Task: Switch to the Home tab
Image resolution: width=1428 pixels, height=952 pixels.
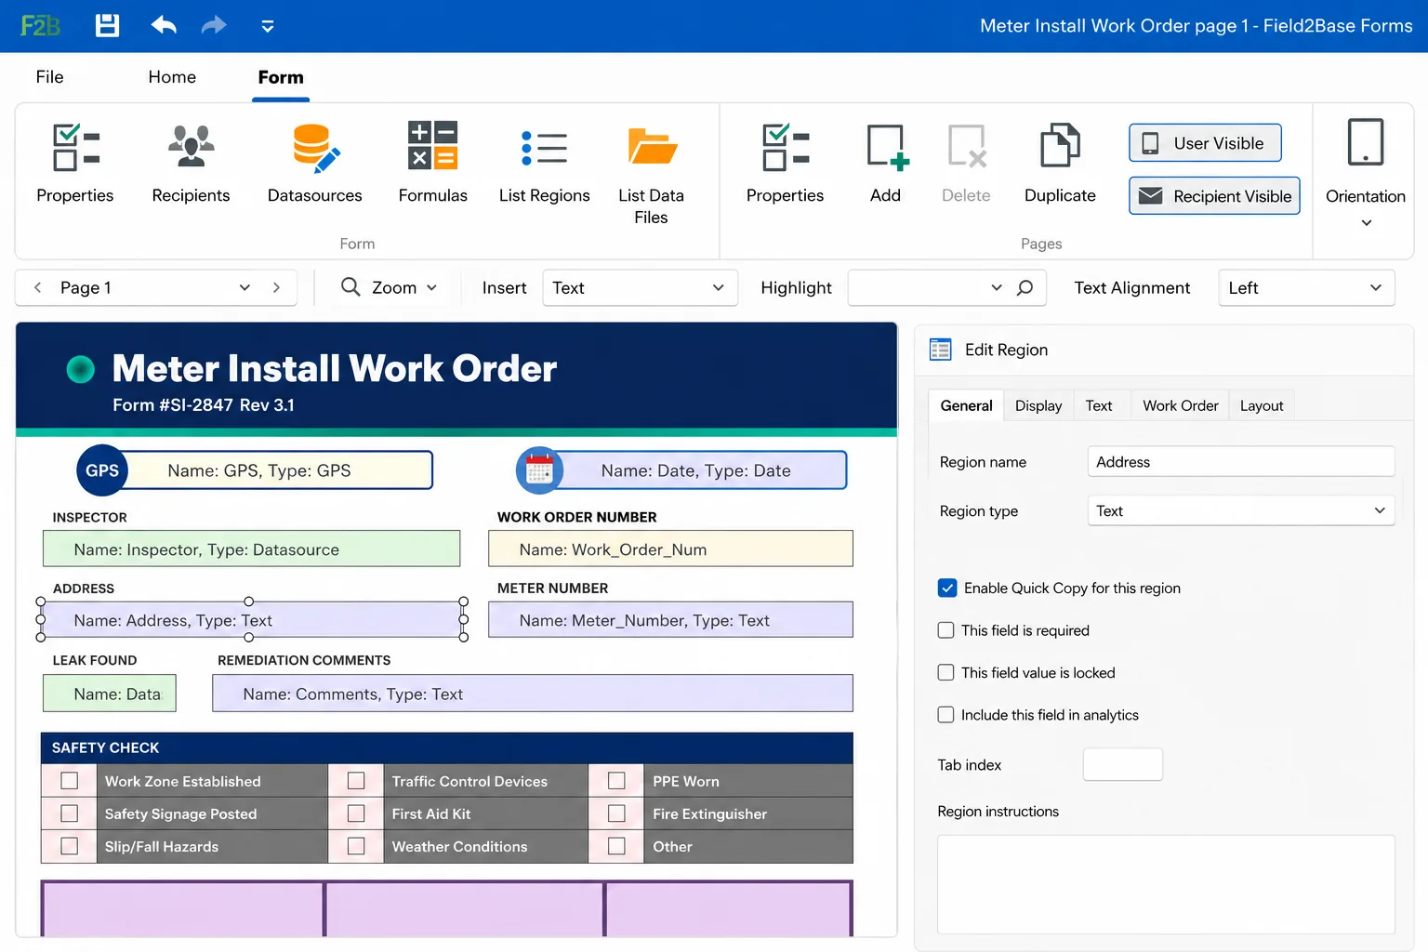Action: coord(172,77)
